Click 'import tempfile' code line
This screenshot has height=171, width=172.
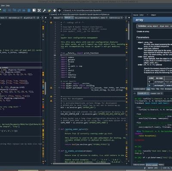(x=68, y=75)
